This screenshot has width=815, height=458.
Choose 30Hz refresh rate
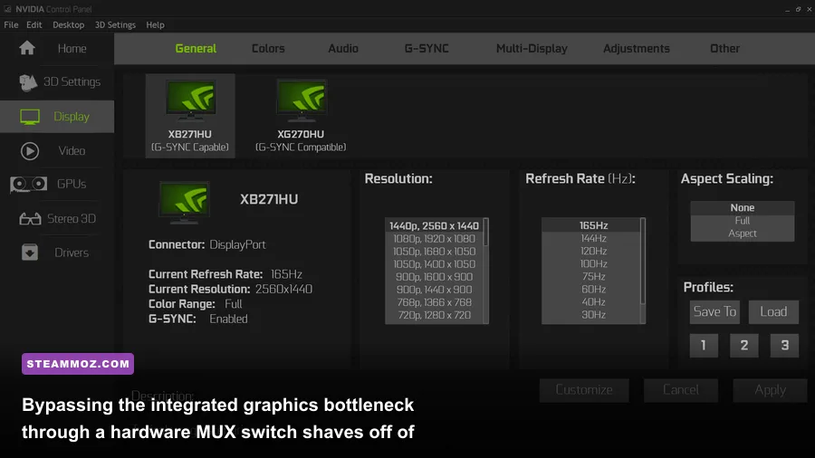(x=593, y=315)
